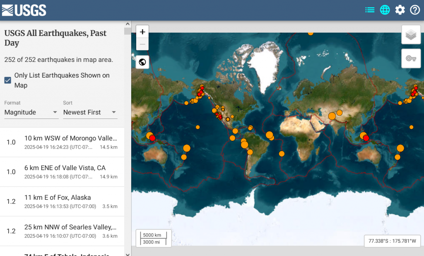The width and height of the screenshot is (424, 256).
Task: Click the 2025-04-19 16:10:07 timestamp
Action: click(x=60, y=236)
